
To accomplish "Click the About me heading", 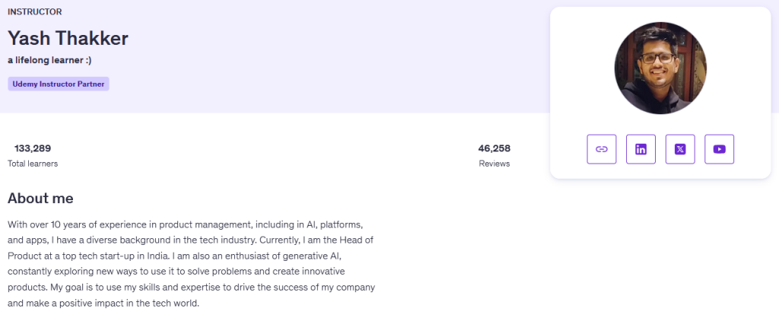I will [x=40, y=199].
